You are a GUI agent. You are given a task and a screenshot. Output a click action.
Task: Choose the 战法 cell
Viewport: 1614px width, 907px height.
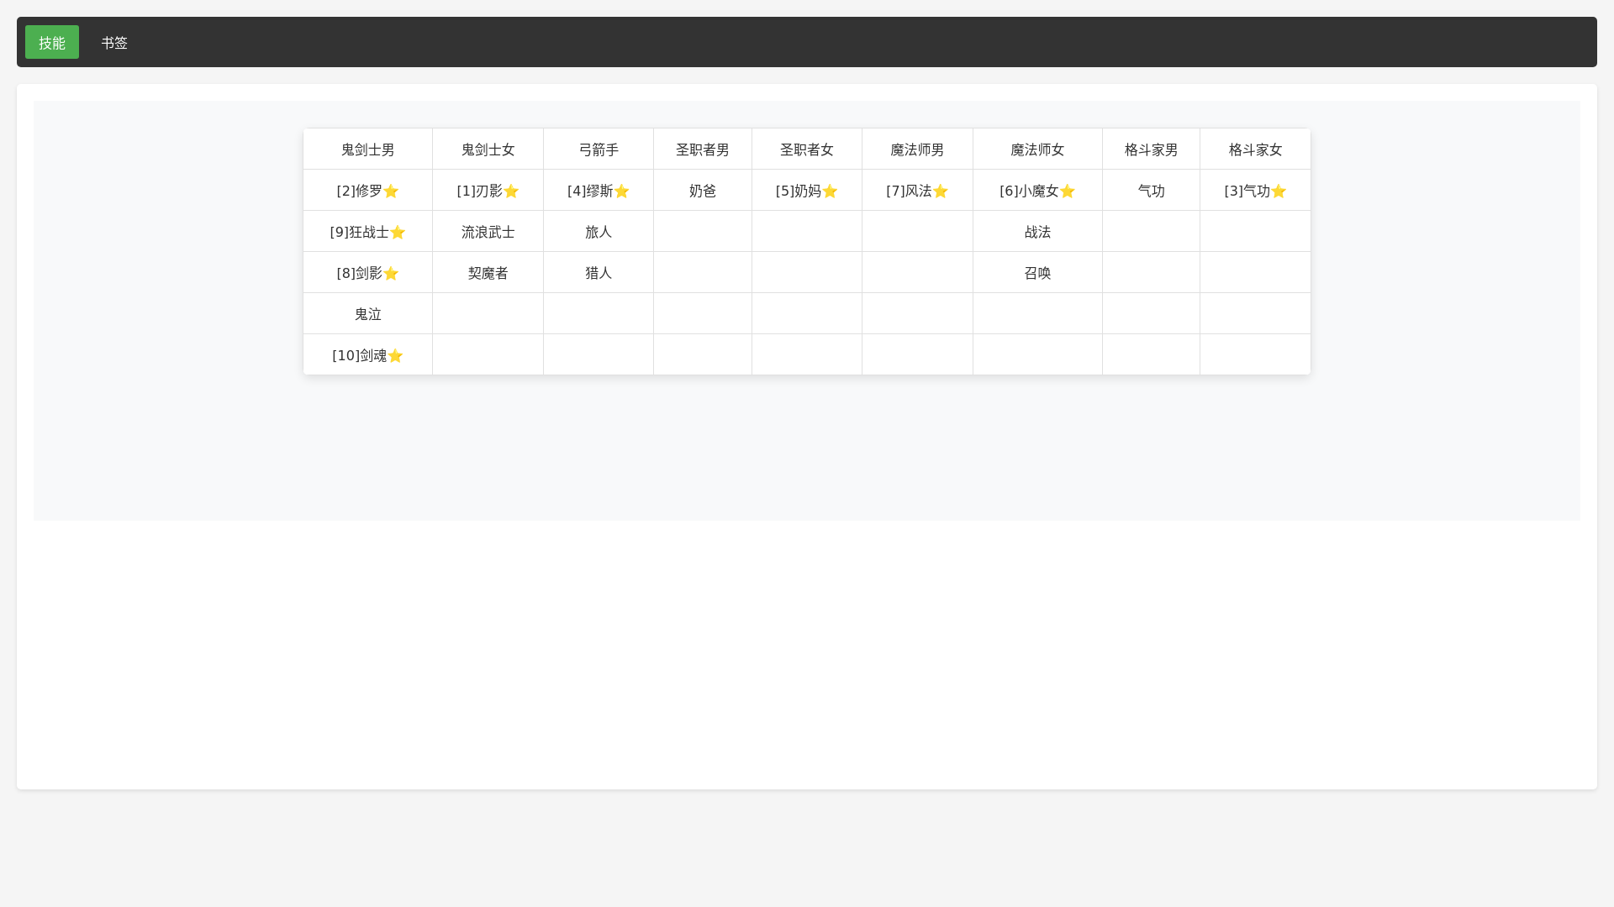tap(1037, 232)
